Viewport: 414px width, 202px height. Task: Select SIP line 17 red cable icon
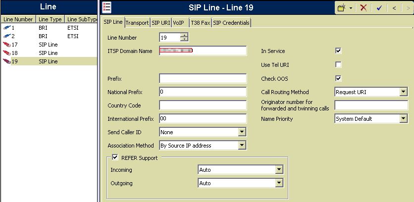click(6, 45)
